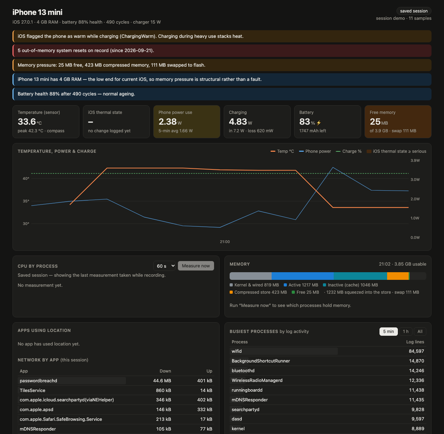Click the blue Active memory bar segment

302,276
